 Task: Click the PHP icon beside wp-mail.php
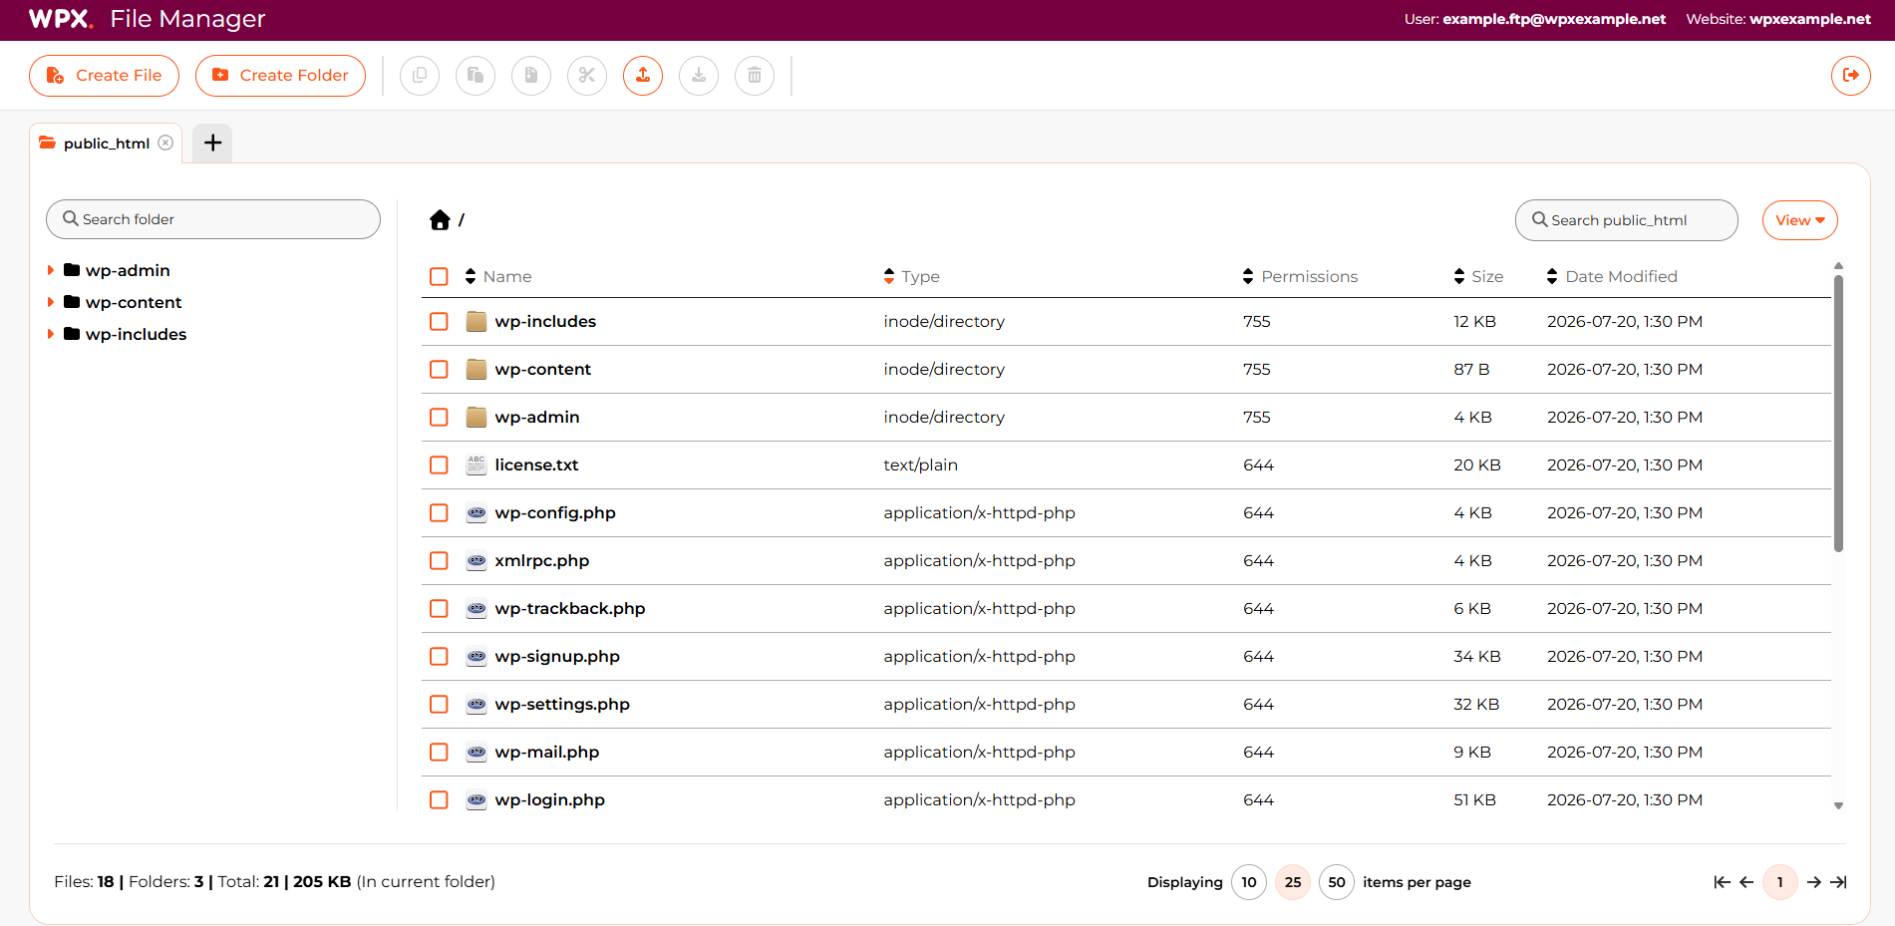pos(476,752)
